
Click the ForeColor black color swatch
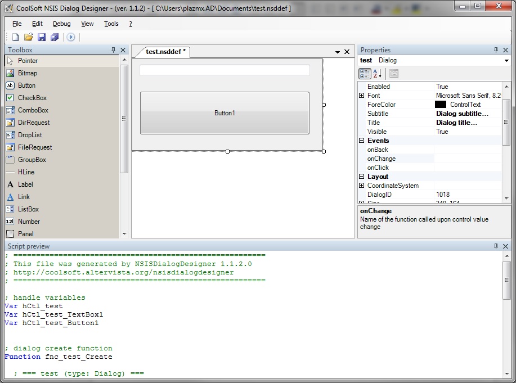pos(440,105)
